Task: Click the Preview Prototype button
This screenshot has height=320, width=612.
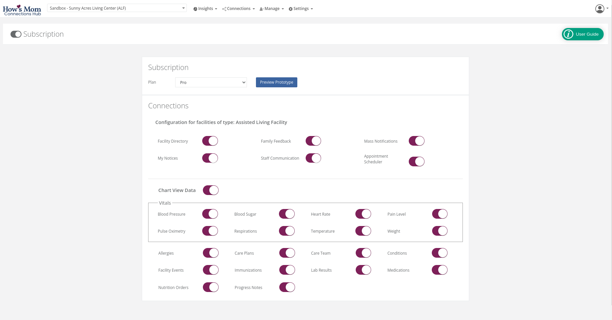Action: pyautogui.click(x=276, y=82)
